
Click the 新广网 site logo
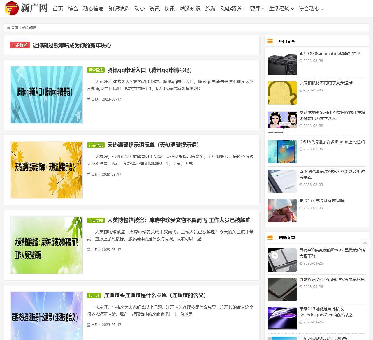tap(26, 8)
